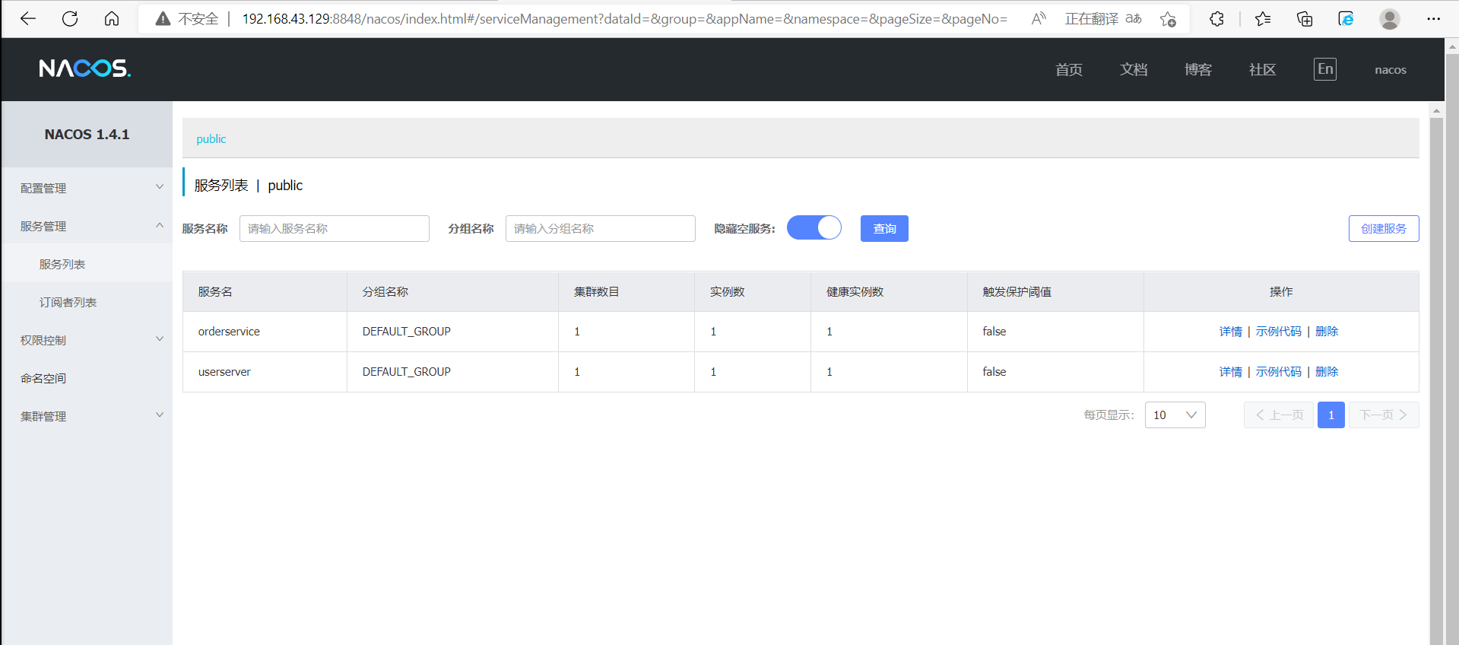
Task: Click the NACOS logo
Action: (x=85, y=68)
